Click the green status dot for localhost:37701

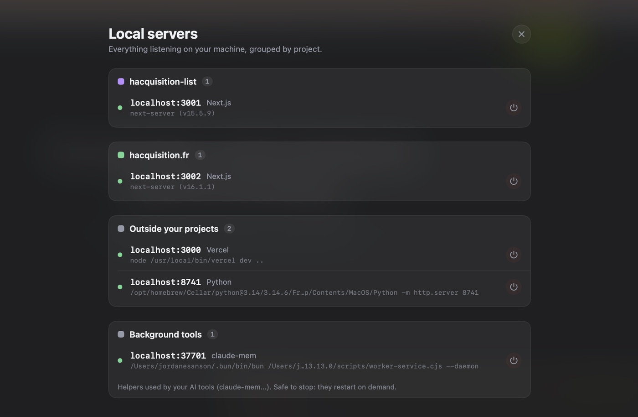(120, 360)
